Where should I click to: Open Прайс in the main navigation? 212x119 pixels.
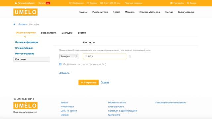pos(116,12)
